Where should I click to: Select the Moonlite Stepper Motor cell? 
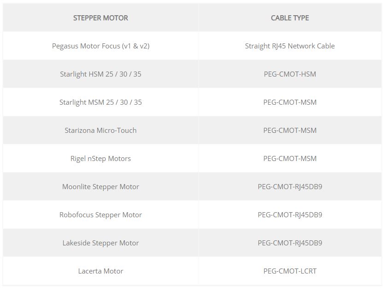point(101,186)
